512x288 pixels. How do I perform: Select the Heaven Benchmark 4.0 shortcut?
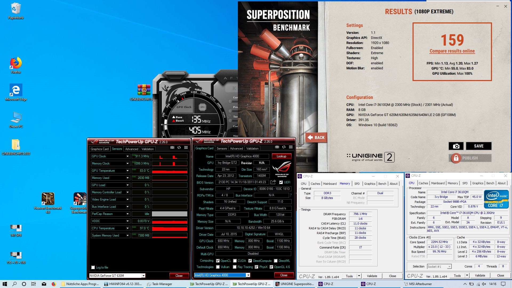[48, 203]
